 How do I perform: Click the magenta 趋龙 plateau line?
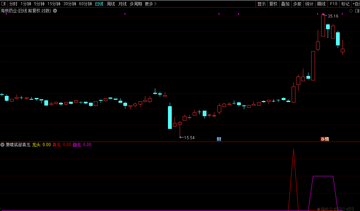tap(323, 176)
